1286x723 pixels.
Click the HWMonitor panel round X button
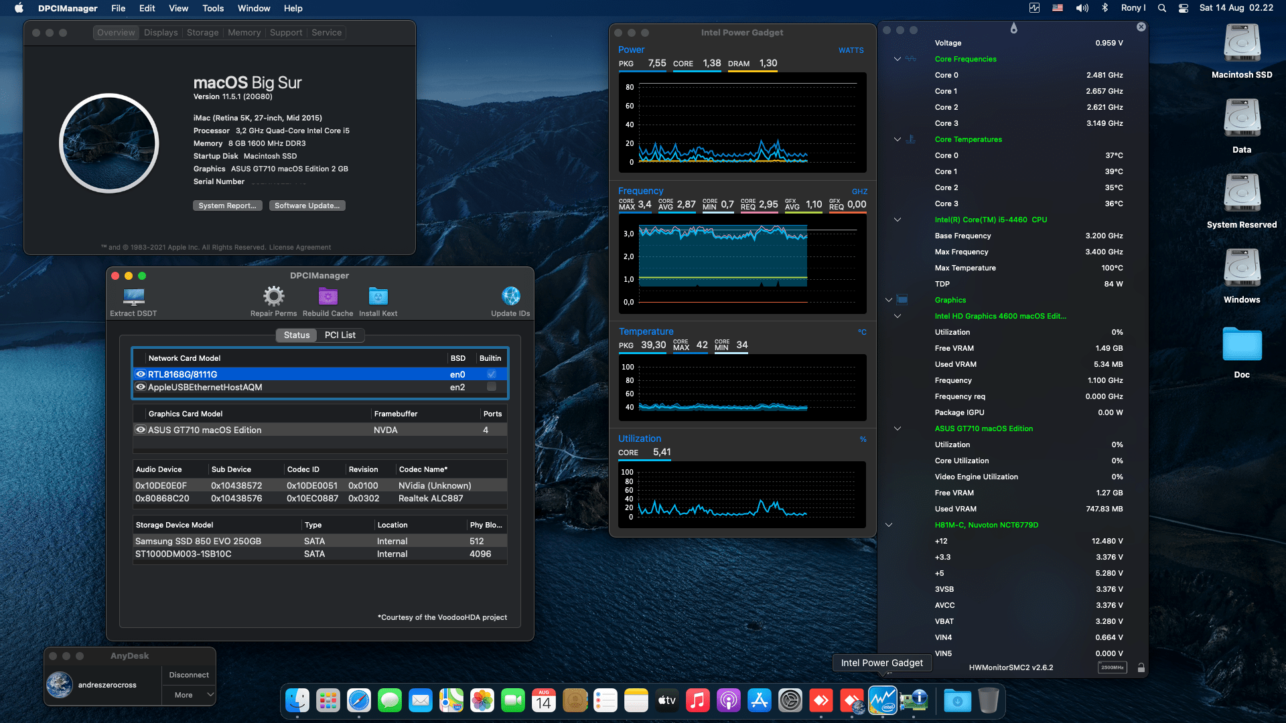point(1141,27)
